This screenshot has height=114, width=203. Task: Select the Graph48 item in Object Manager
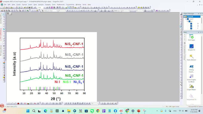(x=192, y=17)
